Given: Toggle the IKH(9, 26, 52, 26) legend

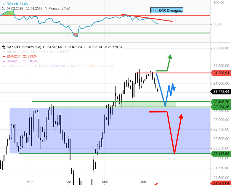Looking at the screenshot, I should click(20, 66).
